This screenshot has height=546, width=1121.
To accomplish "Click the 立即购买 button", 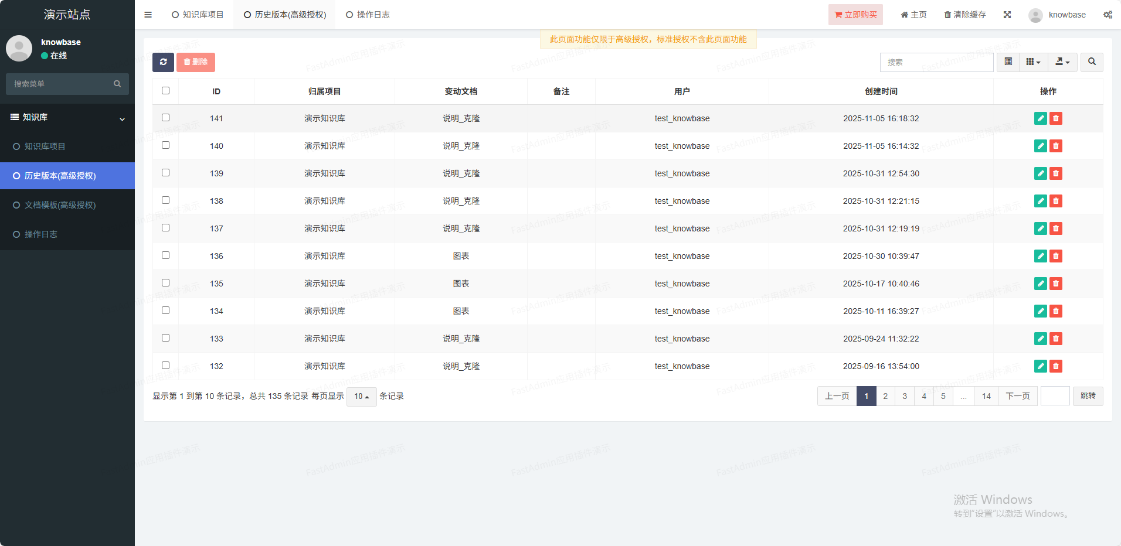I will pyautogui.click(x=855, y=15).
